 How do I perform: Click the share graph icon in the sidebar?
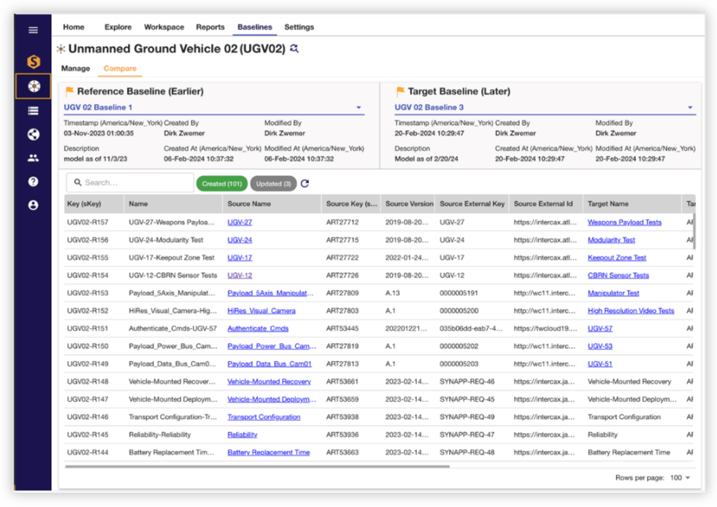pos(33,134)
